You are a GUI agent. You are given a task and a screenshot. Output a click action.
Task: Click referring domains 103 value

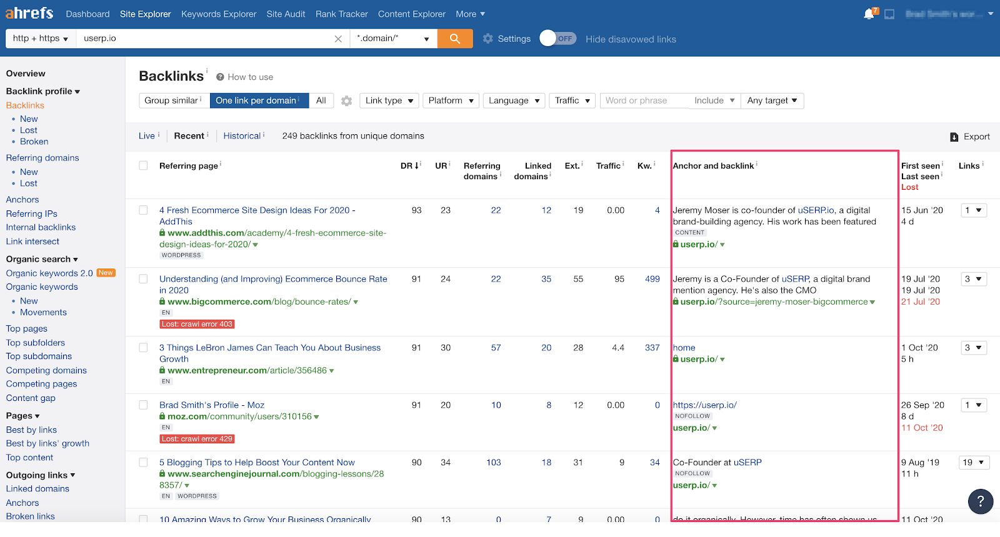point(494,463)
